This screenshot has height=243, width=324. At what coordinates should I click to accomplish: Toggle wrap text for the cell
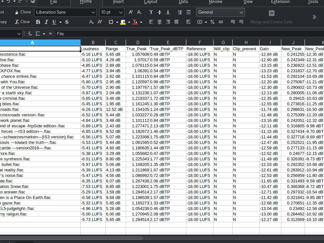[188, 22]
